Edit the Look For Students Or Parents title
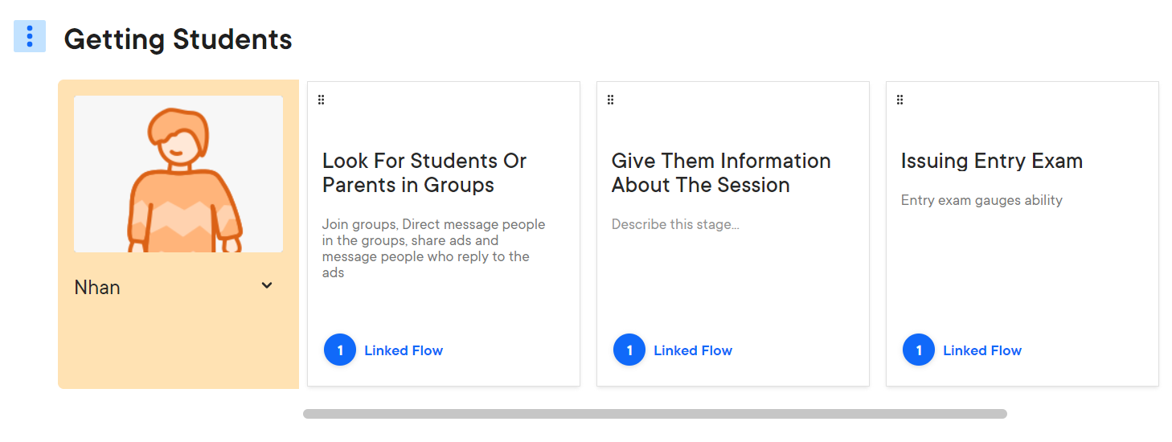The image size is (1172, 442). coord(424,173)
